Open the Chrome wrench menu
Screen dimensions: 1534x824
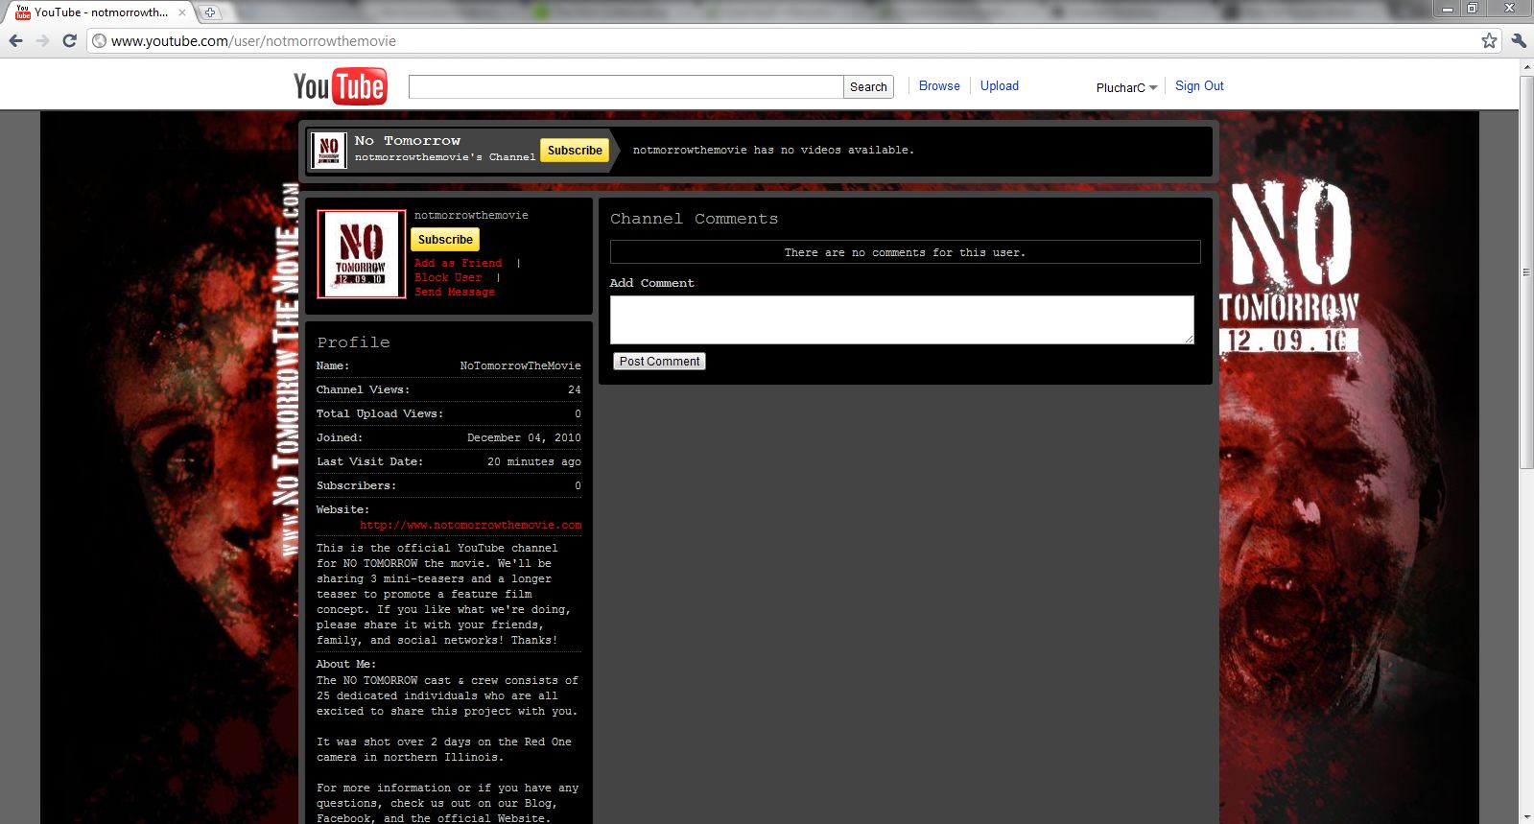1518,40
